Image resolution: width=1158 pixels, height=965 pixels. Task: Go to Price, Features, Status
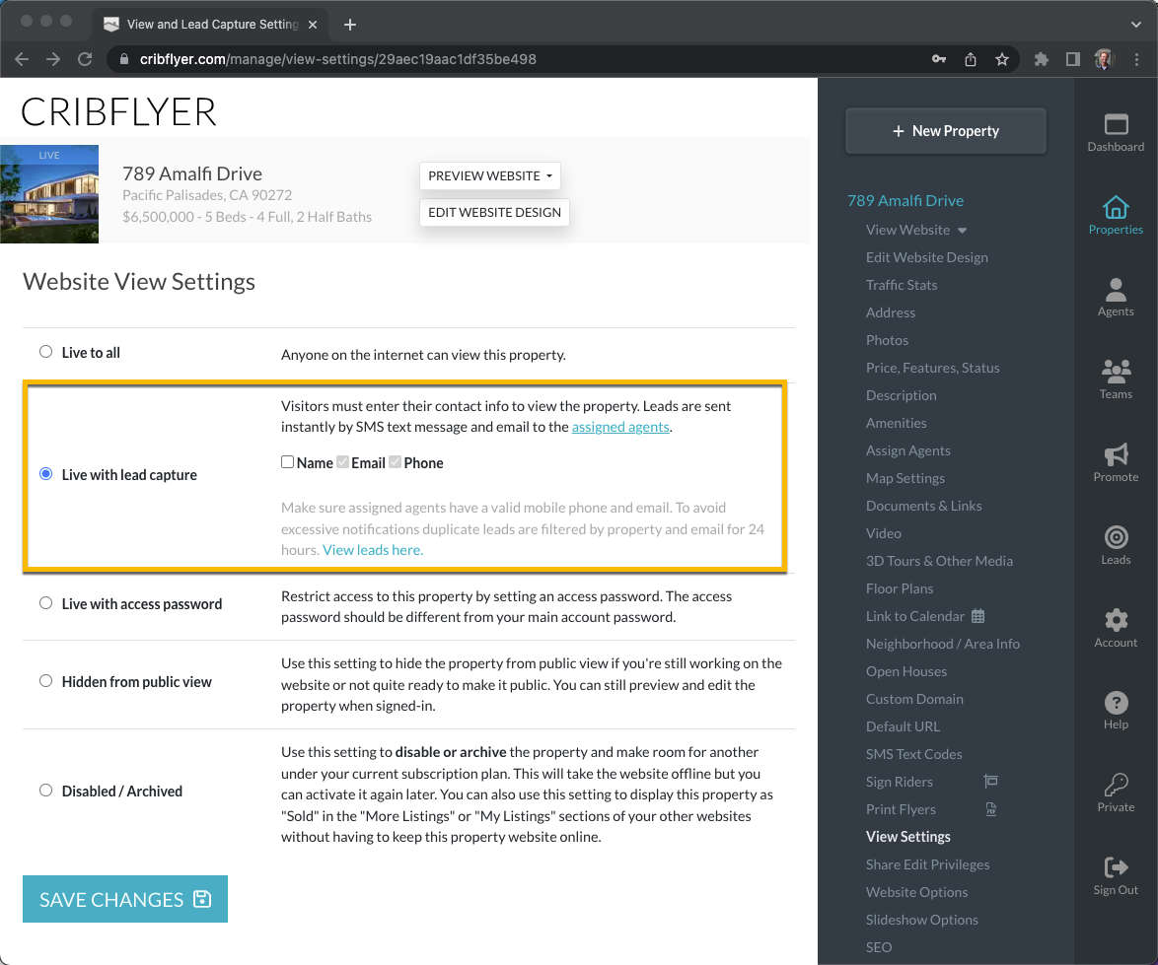click(933, 368)
